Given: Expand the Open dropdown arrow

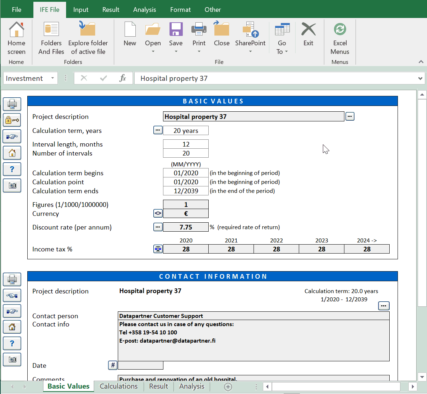Looking at the screenshot, I should [x=153, y=51].
